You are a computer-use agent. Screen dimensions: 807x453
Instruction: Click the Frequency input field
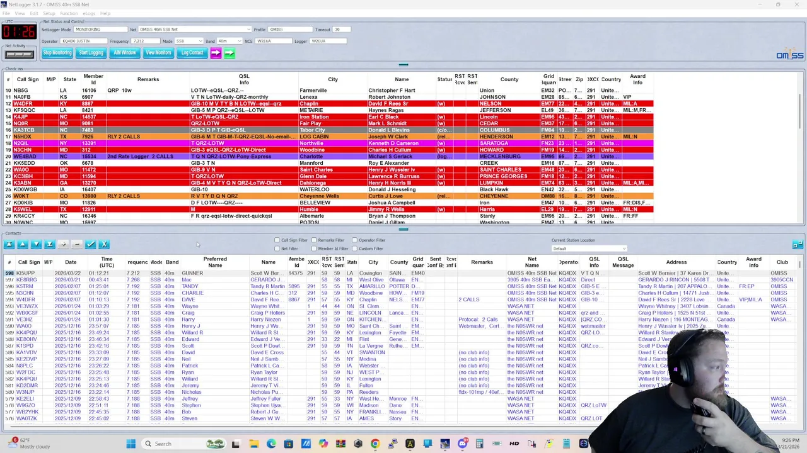point(146,41)
